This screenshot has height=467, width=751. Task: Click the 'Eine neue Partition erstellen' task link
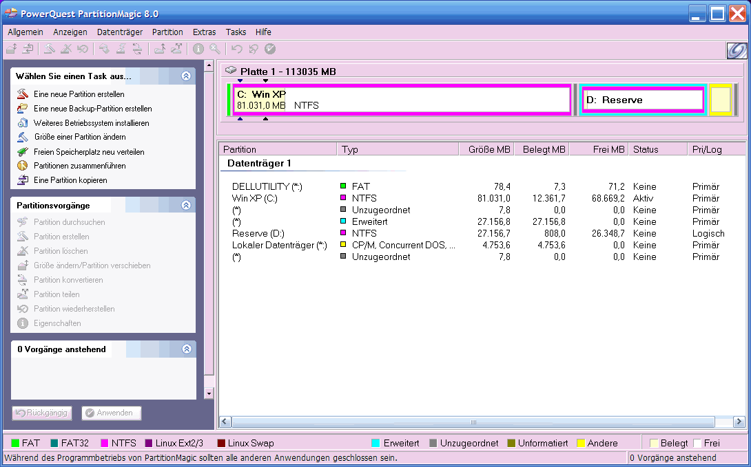click(79, 94)
